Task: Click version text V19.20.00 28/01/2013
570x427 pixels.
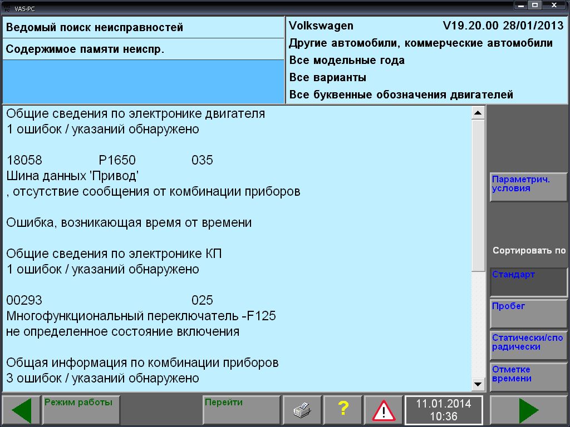Action: coord(503,26)
